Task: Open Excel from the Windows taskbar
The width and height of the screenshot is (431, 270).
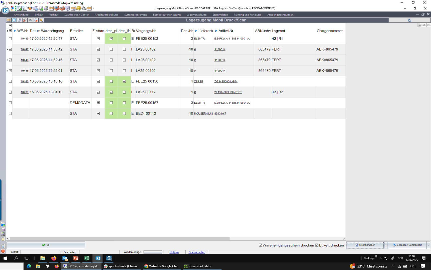Action: click(87, 258)
